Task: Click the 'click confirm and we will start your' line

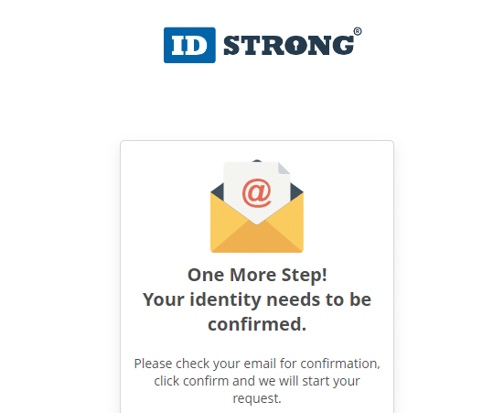Action: point(257,381)
